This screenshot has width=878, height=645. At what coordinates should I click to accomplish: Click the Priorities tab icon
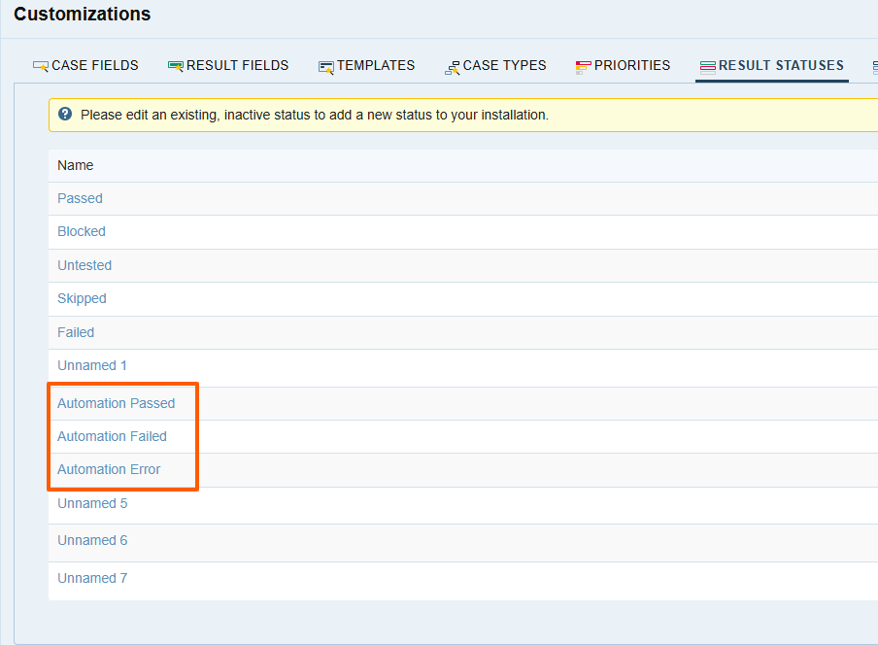582,65
